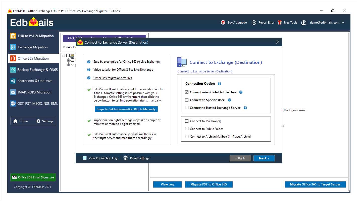The width and height of the screenshot is (358, 201).
Task: Click the Buy / Upgrade label
Action: [237, 23]
